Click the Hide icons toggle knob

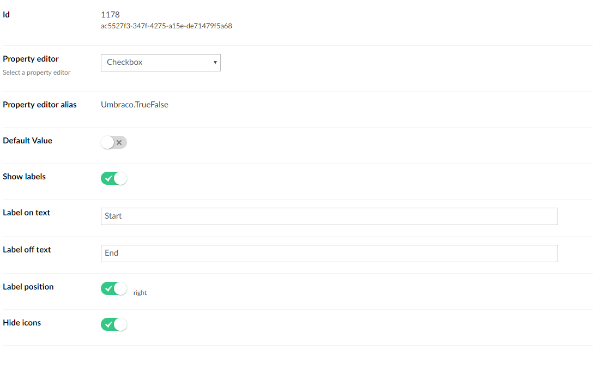coord(119,324)
